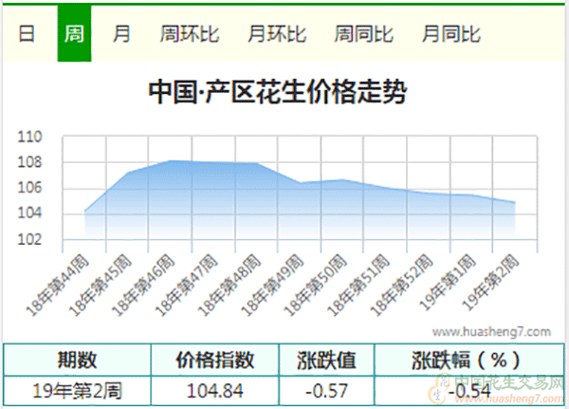This screenshot has width=569, height=409.
Task: Switch to the 周环比 tab
Action: (x=190, y=34)
